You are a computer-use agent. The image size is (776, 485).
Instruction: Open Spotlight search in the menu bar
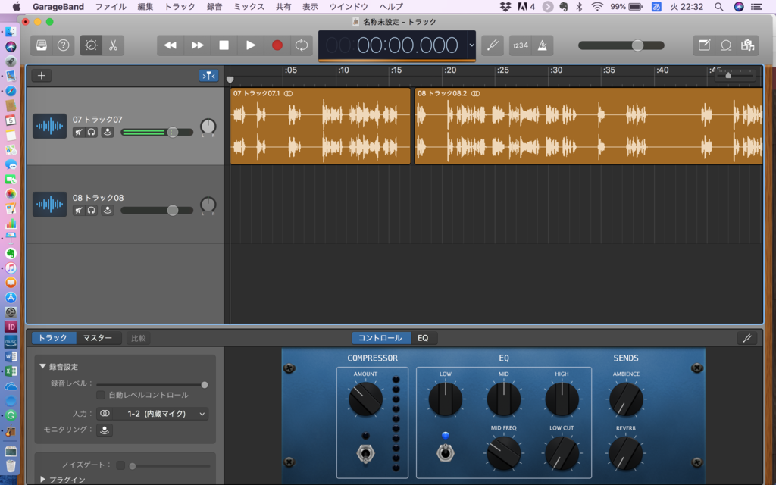(x=718, y=6)
